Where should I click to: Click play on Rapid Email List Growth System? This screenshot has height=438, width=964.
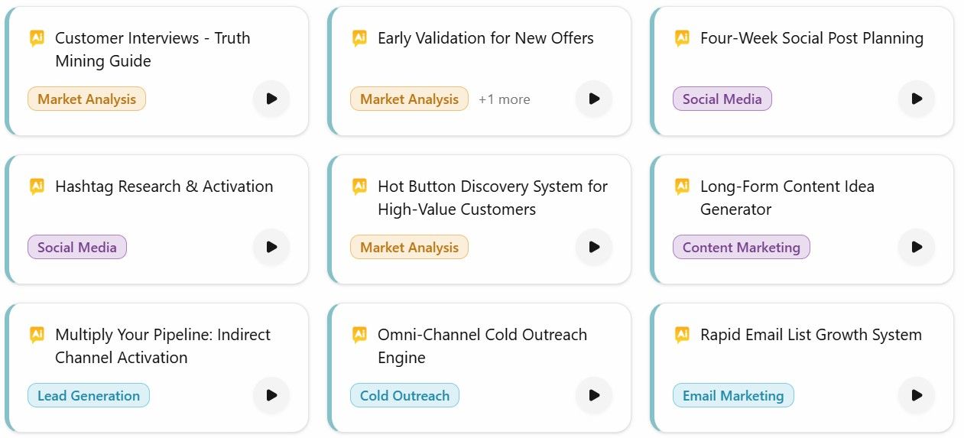click(x=917, y=395)
